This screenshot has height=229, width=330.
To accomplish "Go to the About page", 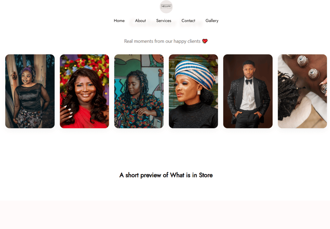I will 140,21.
